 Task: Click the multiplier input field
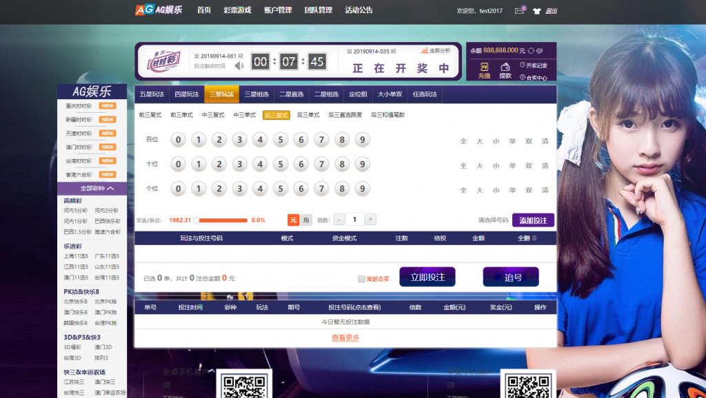pos(354,220)
